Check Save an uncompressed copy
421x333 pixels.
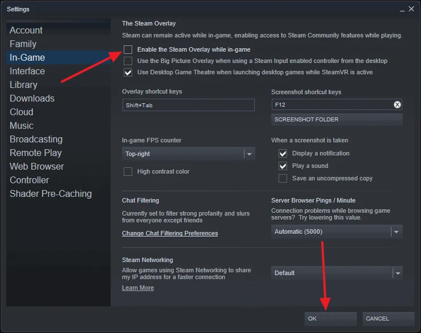coord(283,178)
